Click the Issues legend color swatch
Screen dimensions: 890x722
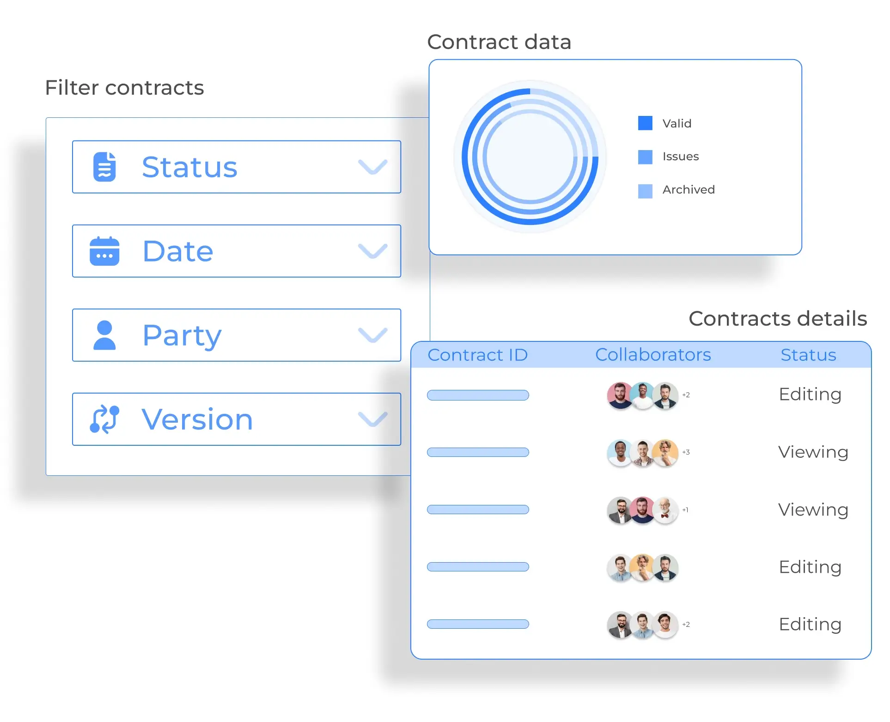[x=645, y=157]
